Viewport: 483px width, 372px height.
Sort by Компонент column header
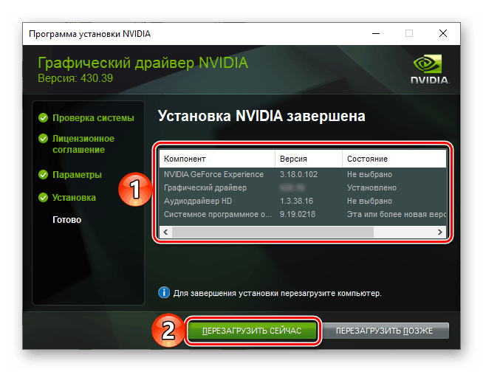(217, 159)
